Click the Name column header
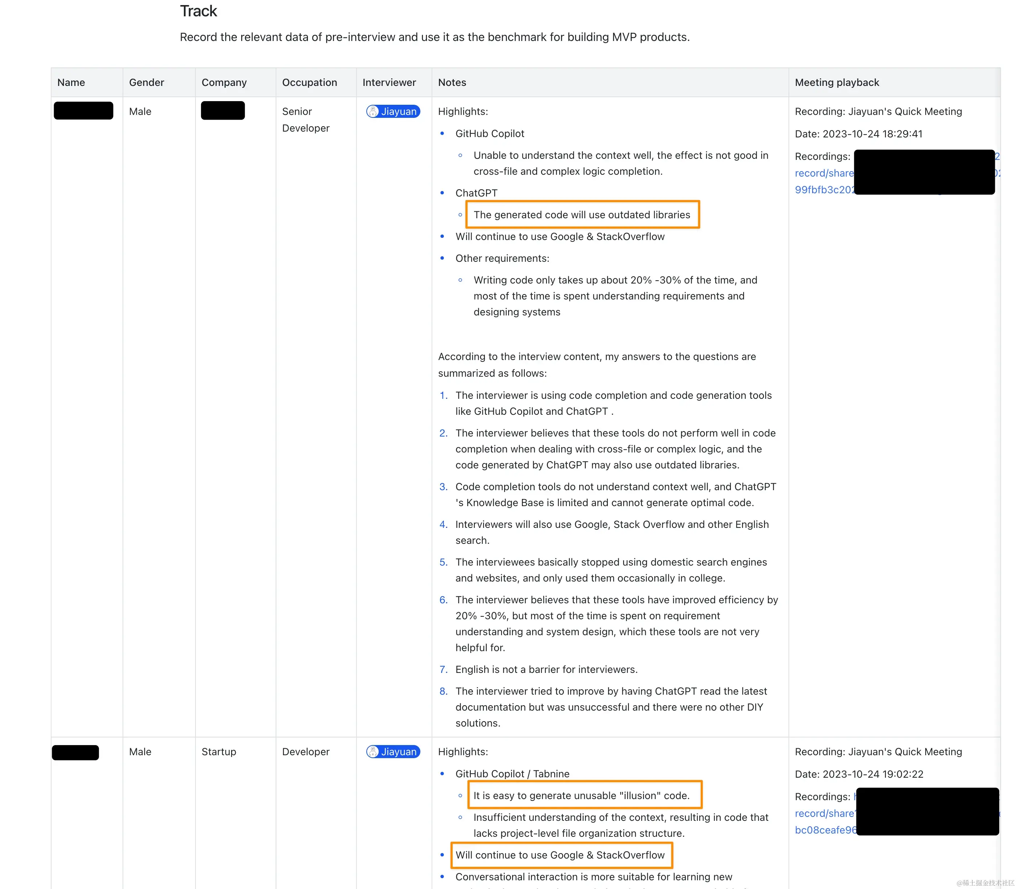This screenshot has height=889, width=1017. tap(71, 82)
